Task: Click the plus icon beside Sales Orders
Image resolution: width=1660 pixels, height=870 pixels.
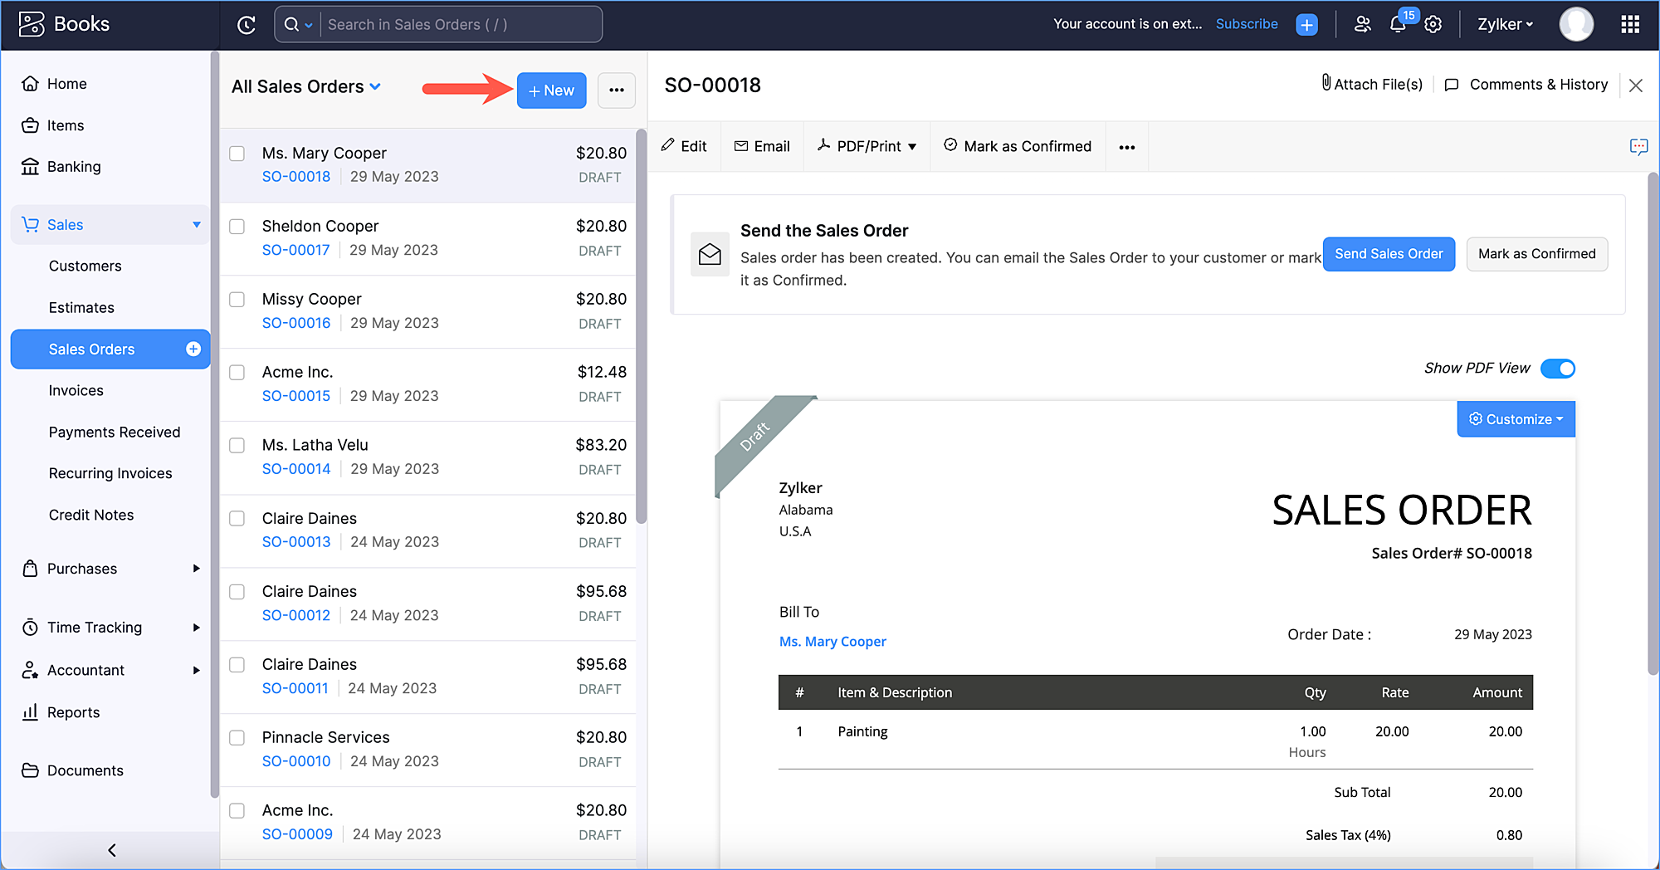Action: [193, 349]
